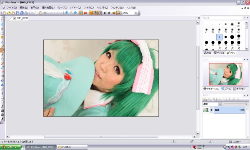Select the Lasso tool in the toolbox
250x150 pixels.
tap(2, 37)
